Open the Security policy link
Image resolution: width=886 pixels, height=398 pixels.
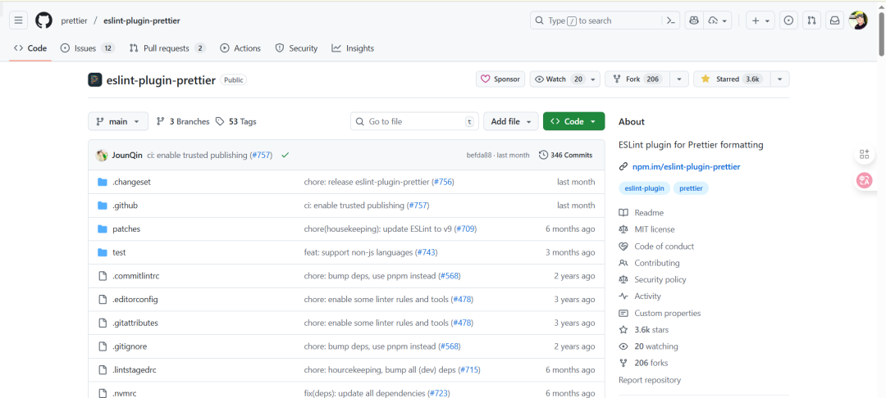[x=653, y=279]
